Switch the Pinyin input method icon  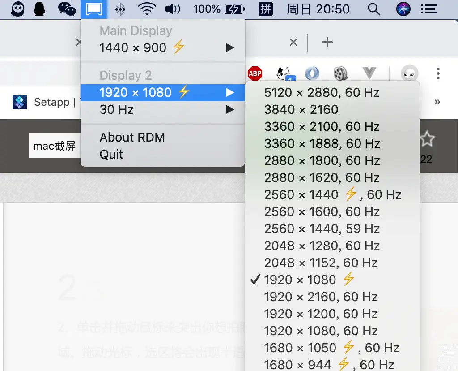[x=266, y=9]
